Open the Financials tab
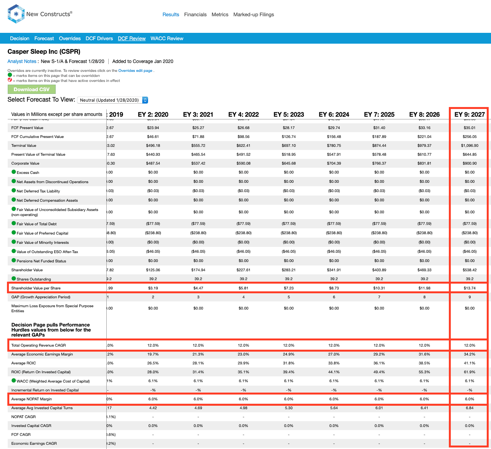The height and width of the screenshot is (449, 491). (x=195, y=15)
